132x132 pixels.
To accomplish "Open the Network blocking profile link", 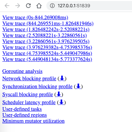I will pyautogui.click(x=29, y=79).
